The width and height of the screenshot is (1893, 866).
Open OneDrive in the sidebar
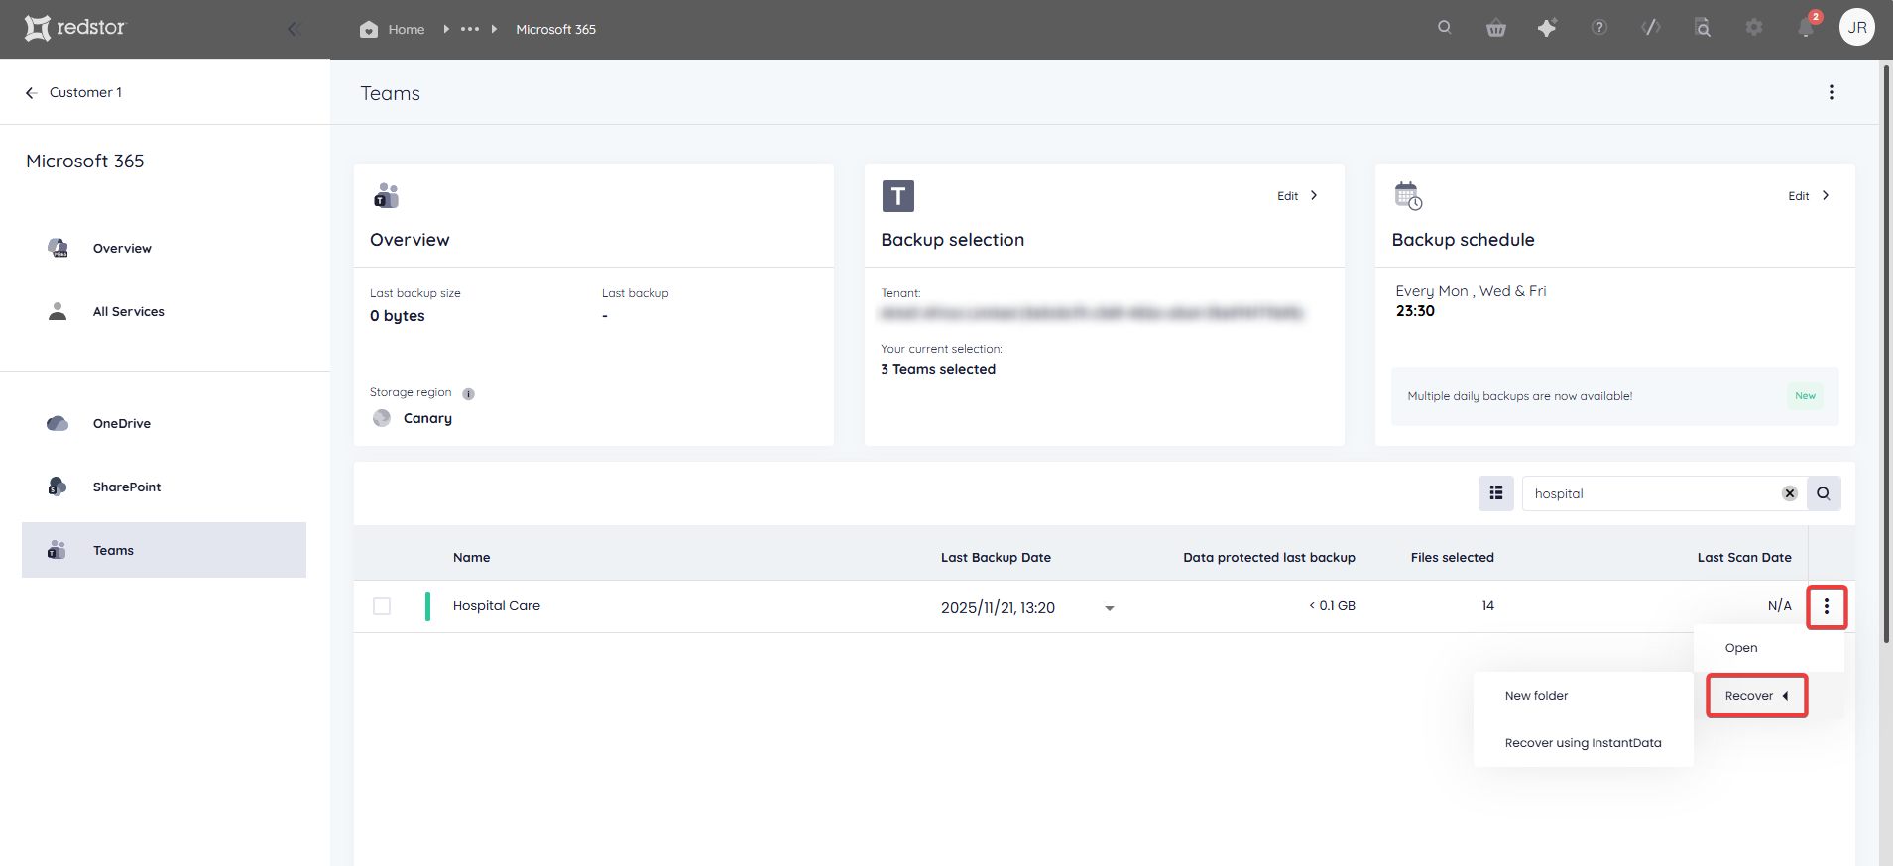click(122, 424)
